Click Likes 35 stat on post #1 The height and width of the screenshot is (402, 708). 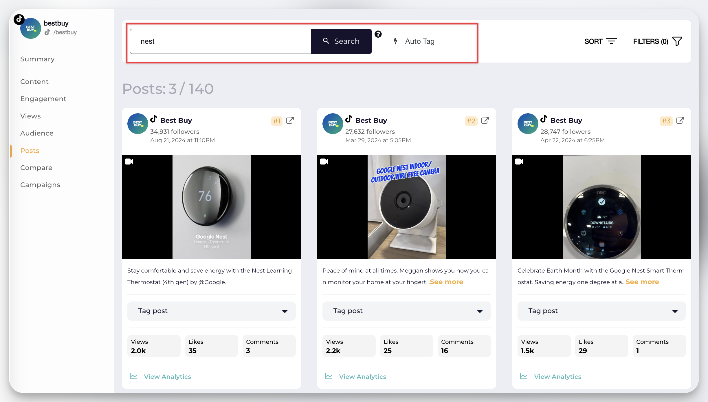coord(212,346)
